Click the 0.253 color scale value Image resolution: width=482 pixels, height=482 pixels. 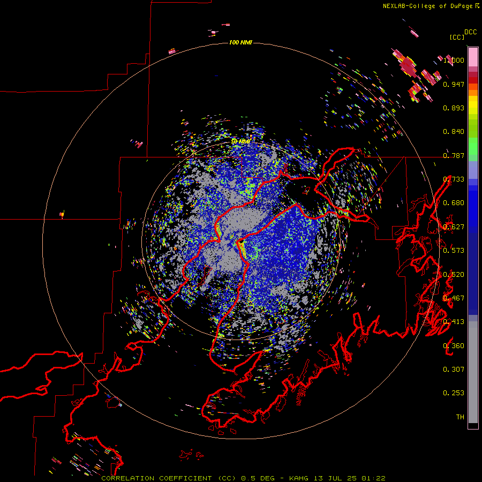click(454, 393)
